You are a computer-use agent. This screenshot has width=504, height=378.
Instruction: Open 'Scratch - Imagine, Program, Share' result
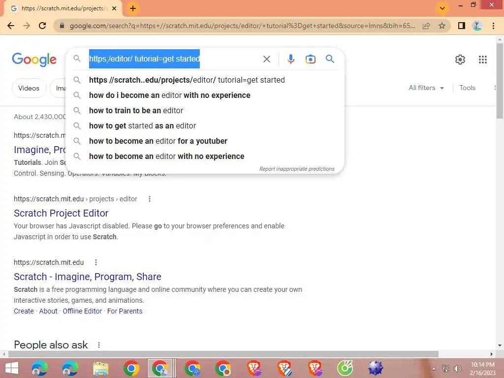[88, 277]
